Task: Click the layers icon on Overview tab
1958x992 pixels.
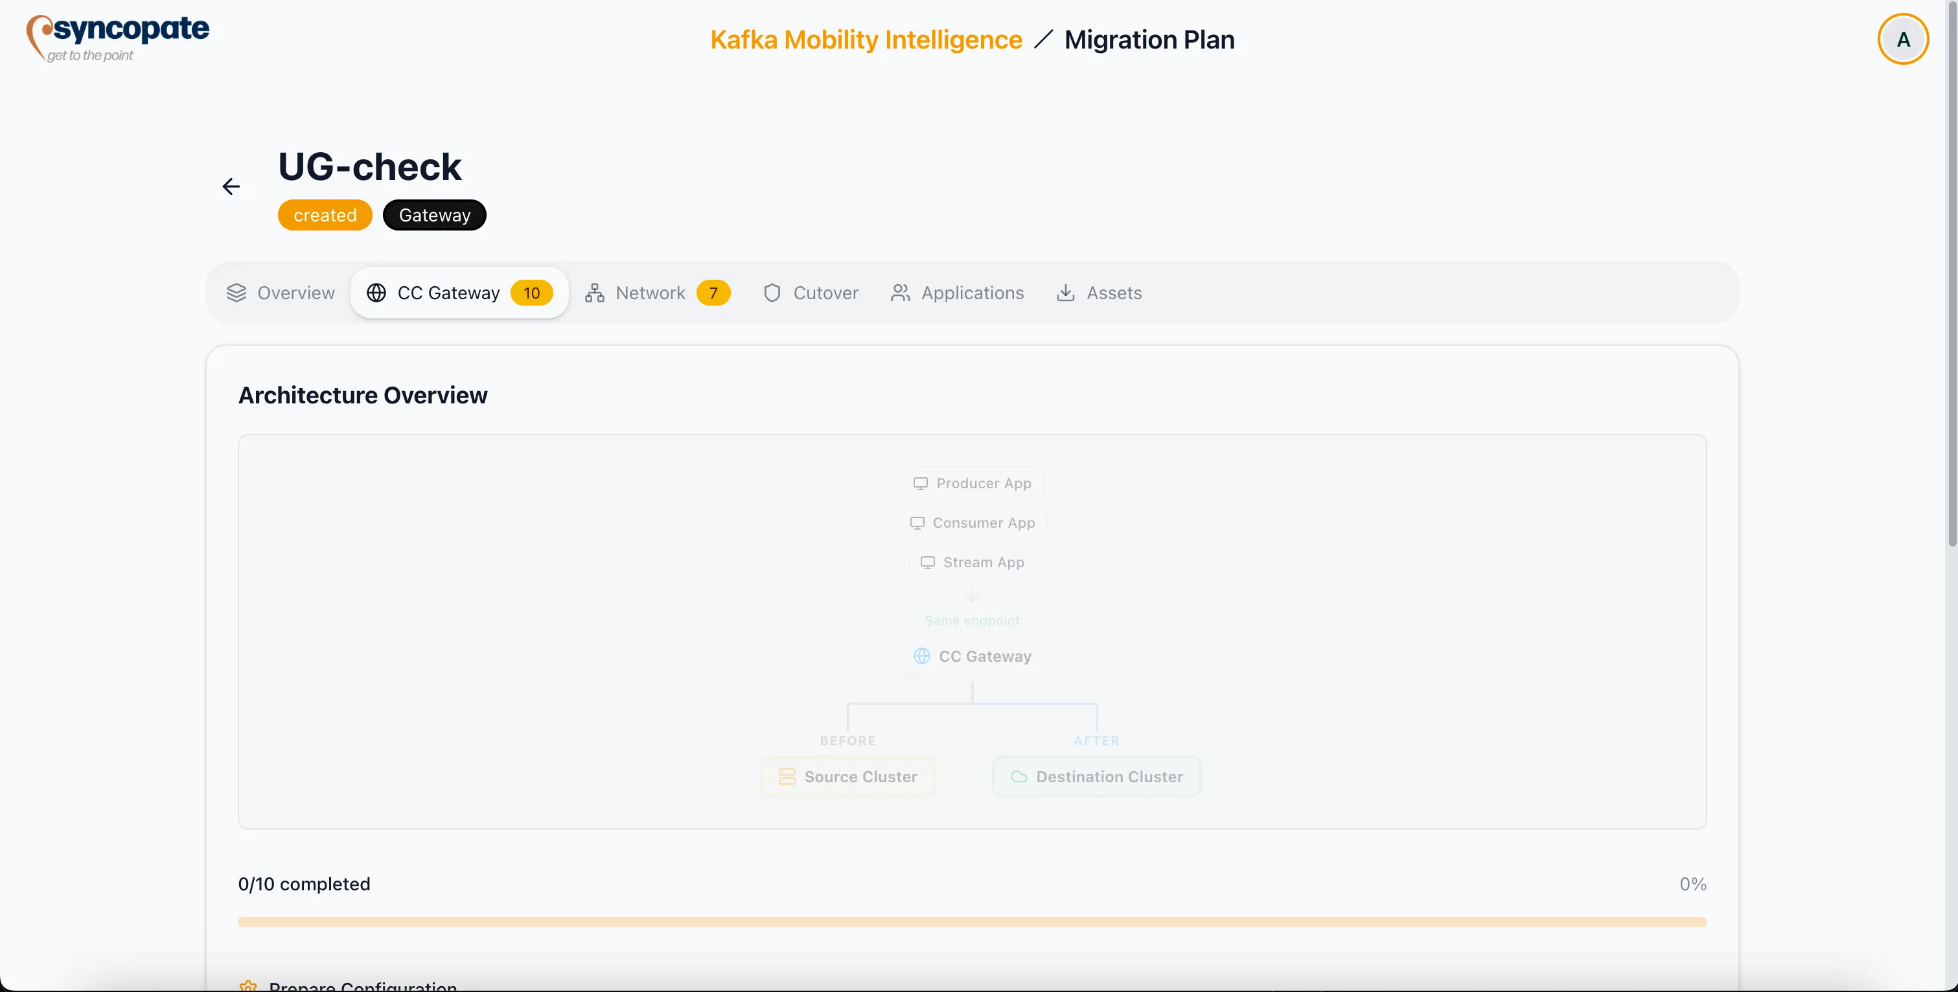Action: [x=236, y=293]
